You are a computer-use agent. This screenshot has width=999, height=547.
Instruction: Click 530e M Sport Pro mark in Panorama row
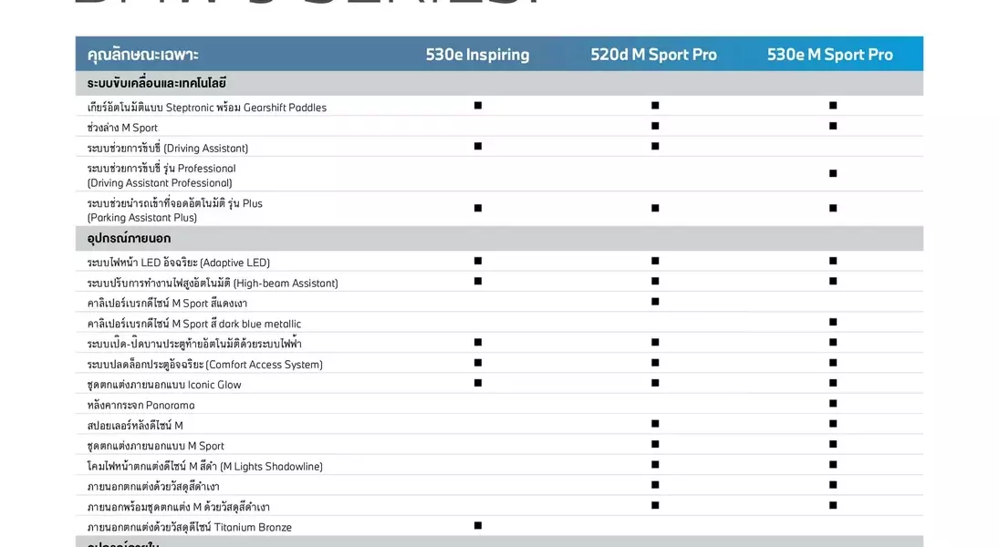833,404
